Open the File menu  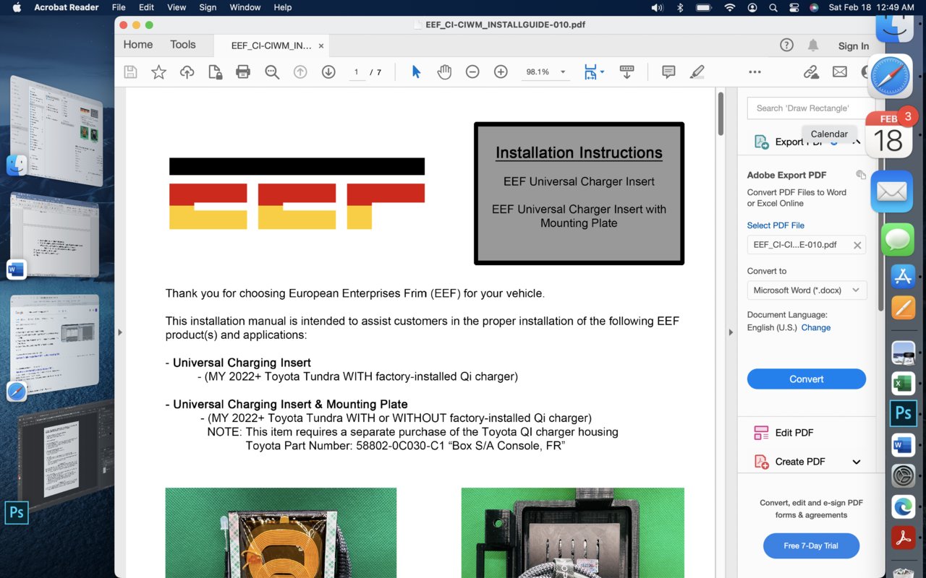pos(119,7)
